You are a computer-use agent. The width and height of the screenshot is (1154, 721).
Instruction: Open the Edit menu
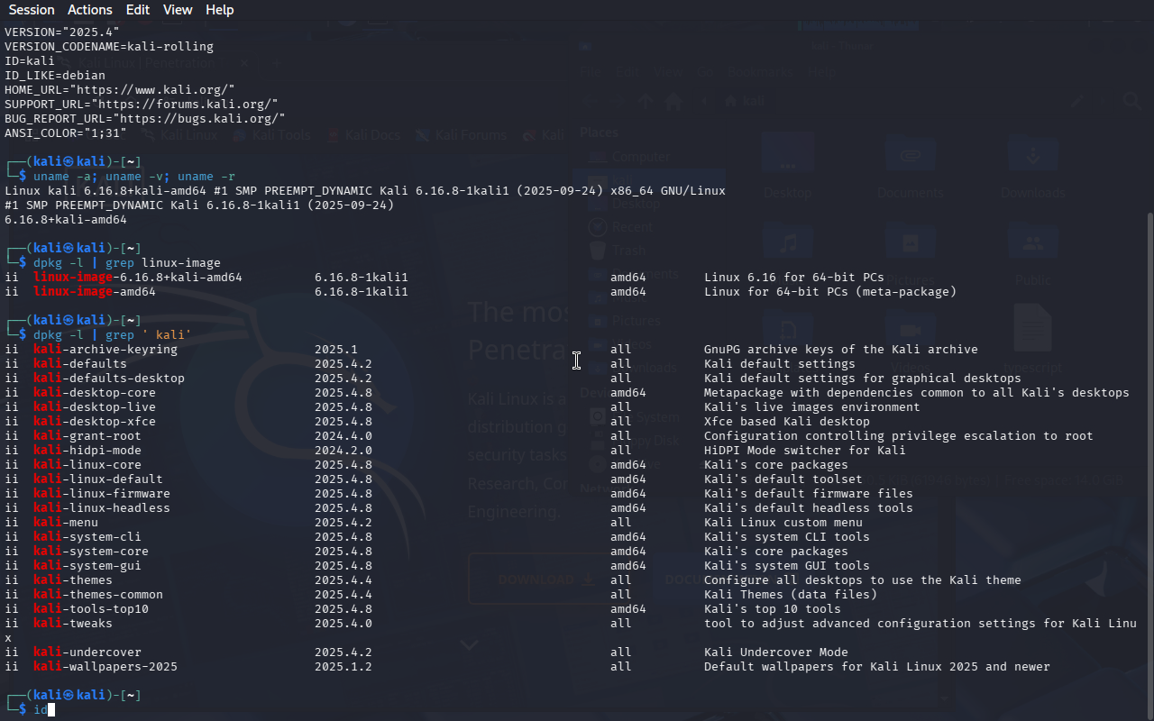[138, 10]
